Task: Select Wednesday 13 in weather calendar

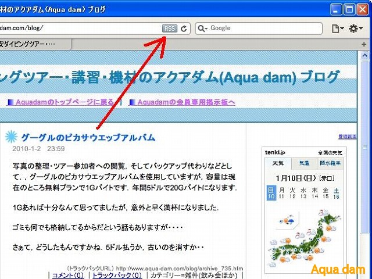Action: click(303, 193)
